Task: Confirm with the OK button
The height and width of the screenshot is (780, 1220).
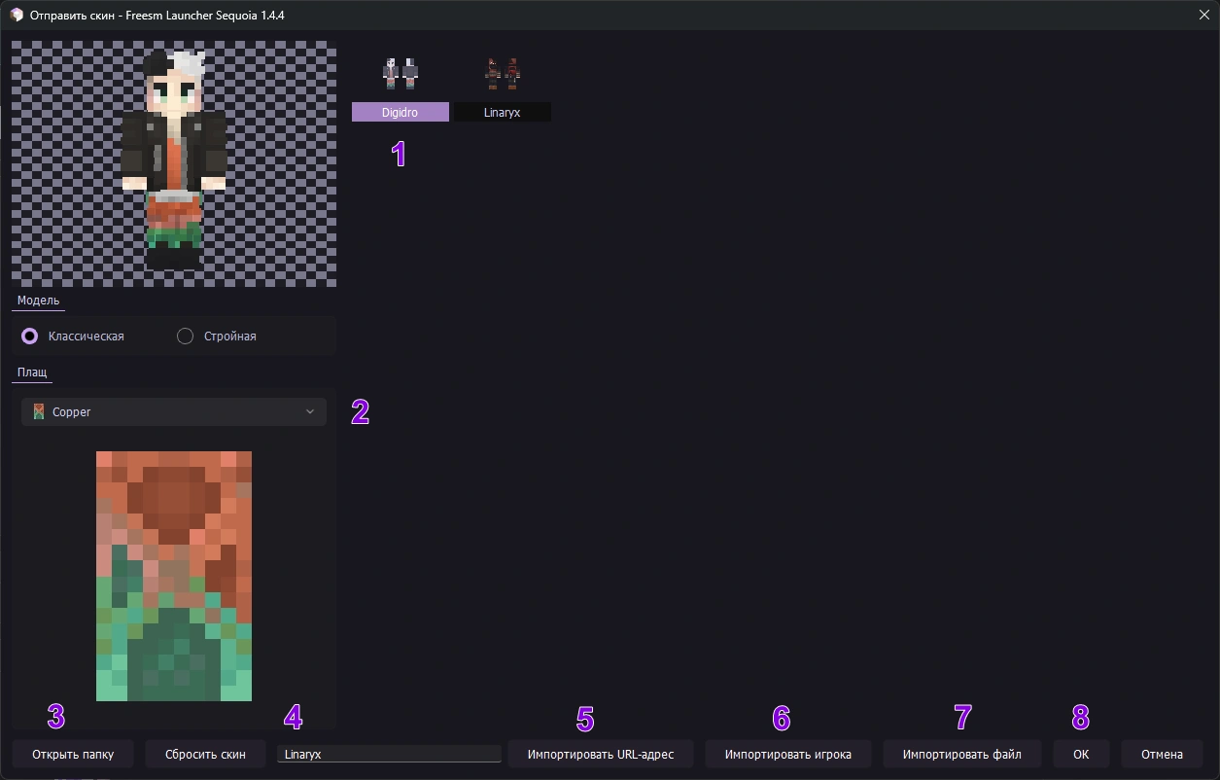Action: click(x=1081, y=754)
